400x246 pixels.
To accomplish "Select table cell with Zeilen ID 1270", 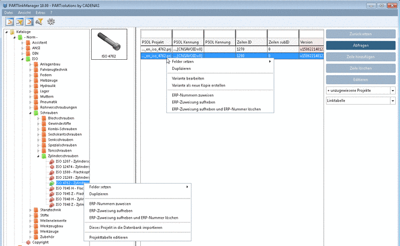I will tap(251, 49).
